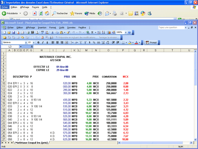The image size is (198, 149).
Task: Click the Excel Help question icon
Action: point(129,33)
